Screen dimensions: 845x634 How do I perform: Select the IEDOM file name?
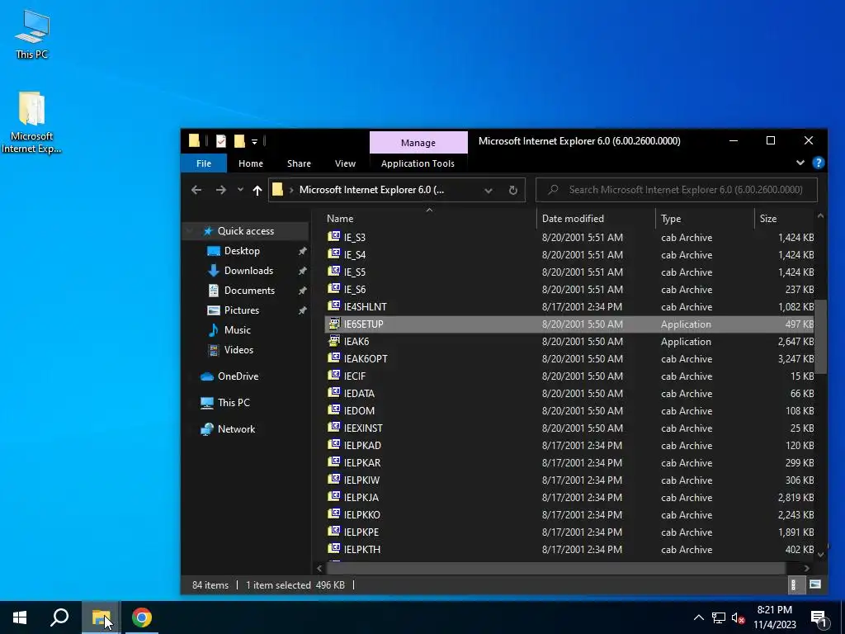click(359, 411)
